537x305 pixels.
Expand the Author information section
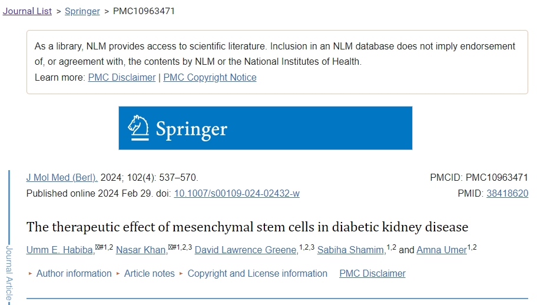coord(74,273)
